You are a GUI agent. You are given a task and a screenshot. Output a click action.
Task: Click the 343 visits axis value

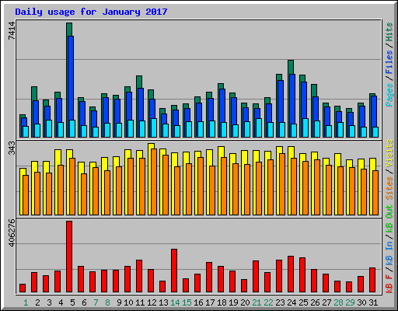(12, 148)
